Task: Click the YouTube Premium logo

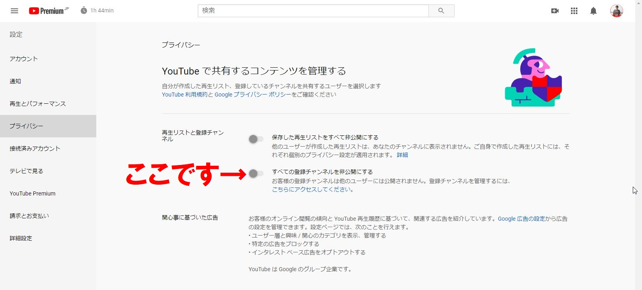Action: coord(49,11)
